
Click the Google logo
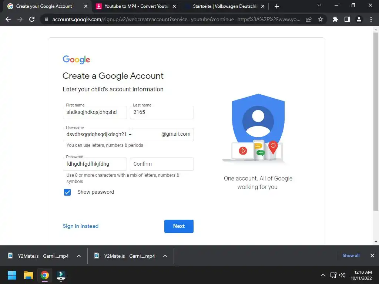pyautogui.click(x=76, y=60)
